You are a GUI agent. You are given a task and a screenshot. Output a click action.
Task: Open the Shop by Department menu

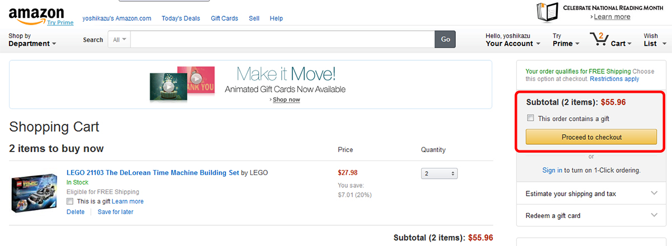click(x=32, y=40)
